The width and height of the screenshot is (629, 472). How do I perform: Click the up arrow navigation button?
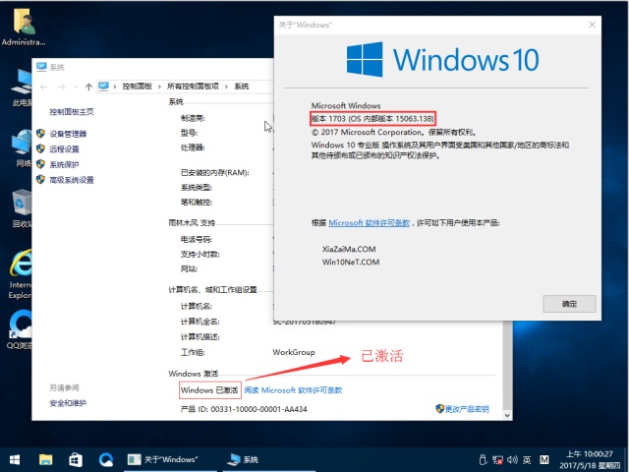[x=88, y=87]
